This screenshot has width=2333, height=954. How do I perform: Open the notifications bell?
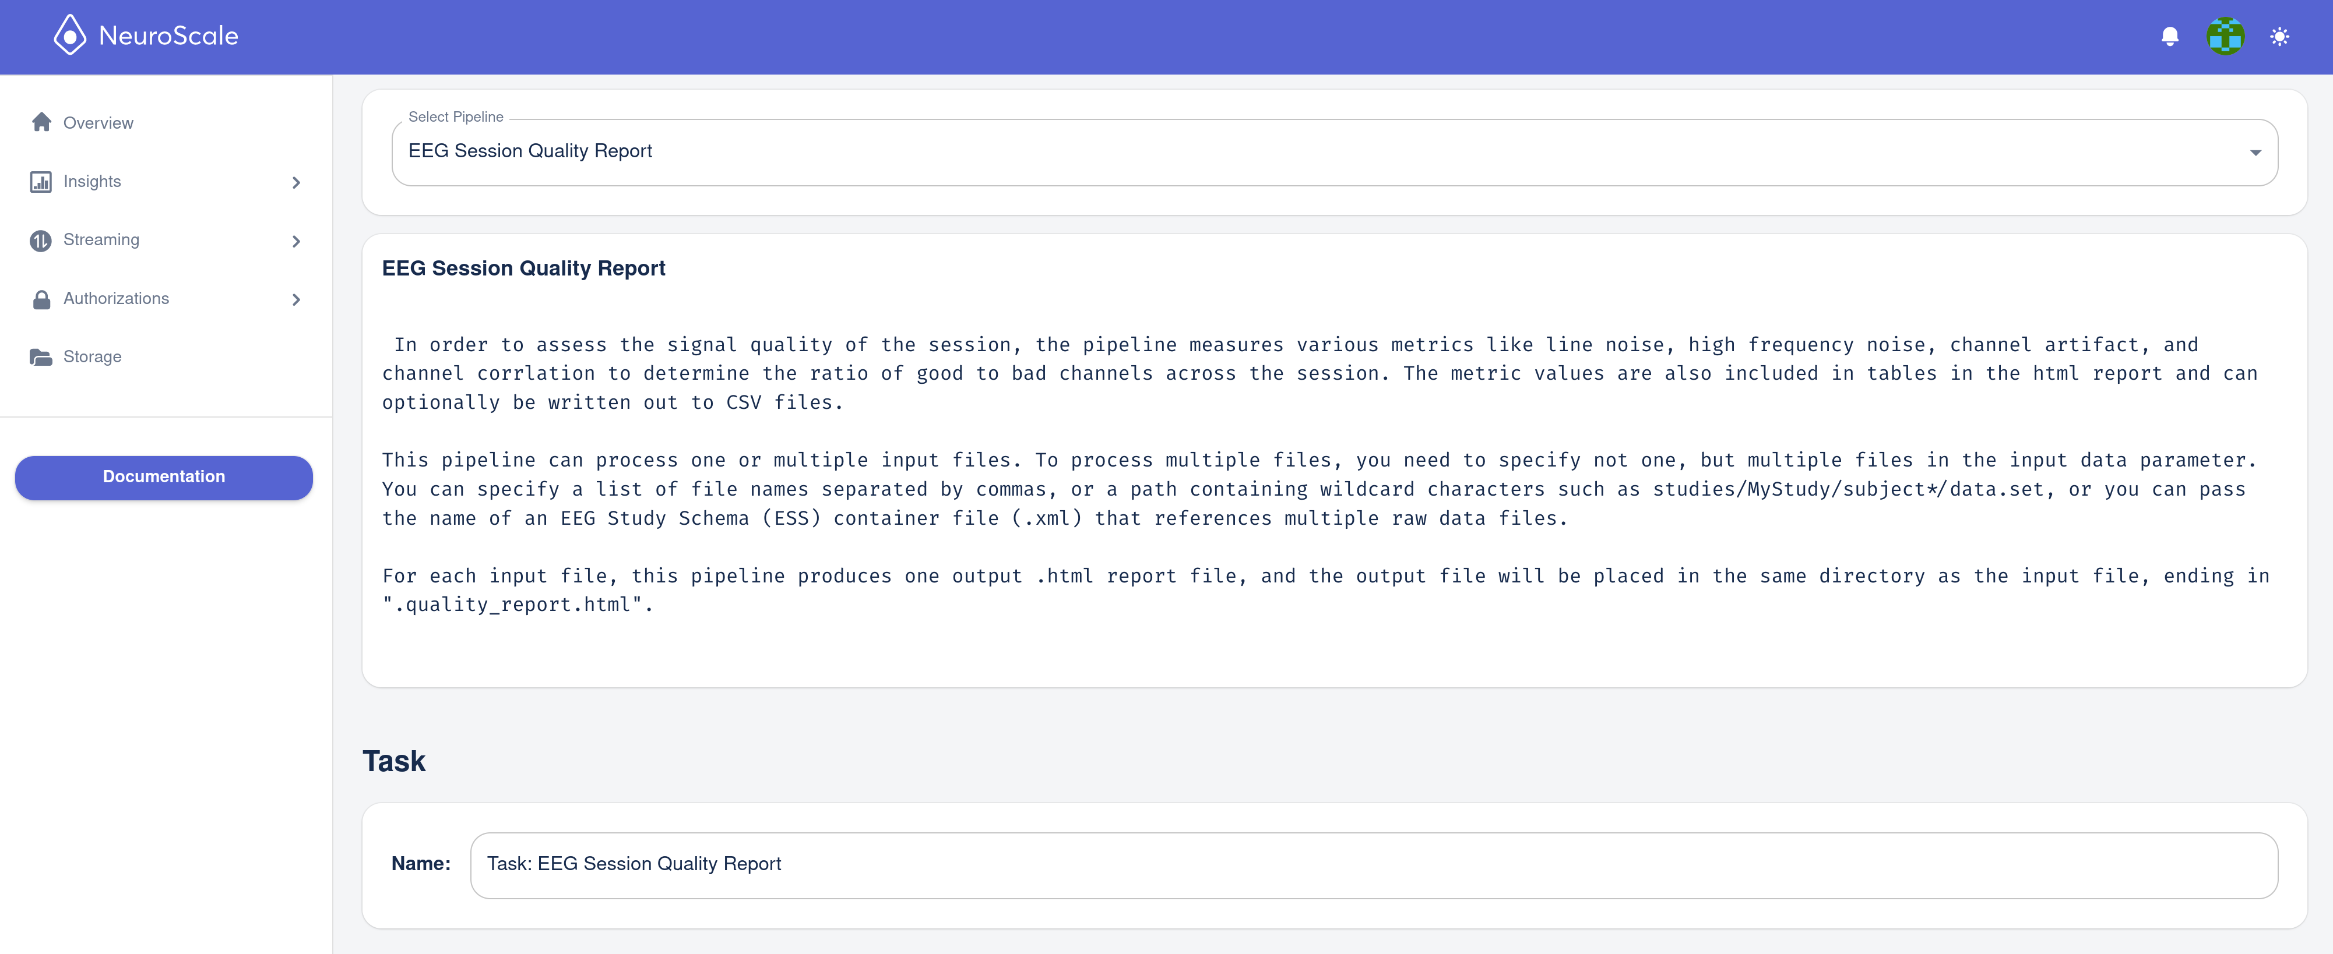pos(2170,36)
